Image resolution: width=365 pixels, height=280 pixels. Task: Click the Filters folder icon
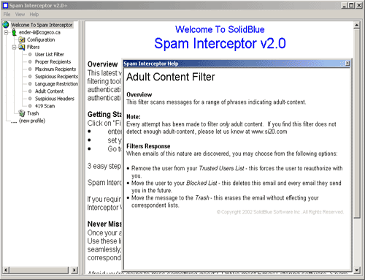pyautogui.click(x=22, y=47)
